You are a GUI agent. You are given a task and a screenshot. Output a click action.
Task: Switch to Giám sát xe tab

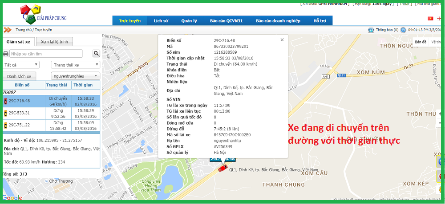pyautogui.click(x=18, y=42)
